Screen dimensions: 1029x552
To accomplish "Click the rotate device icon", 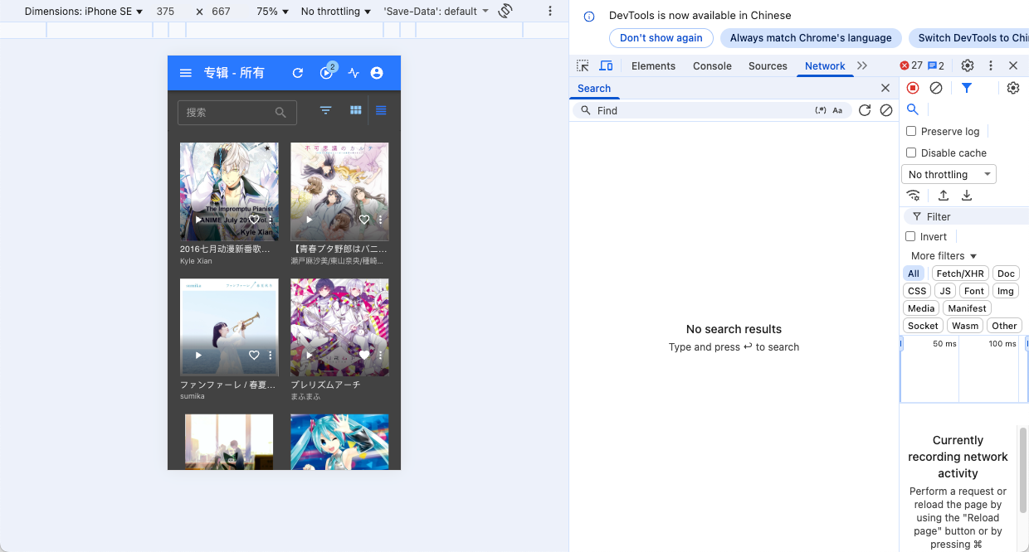I will 505,12.
